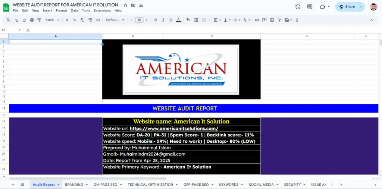Viewport: 382px width, 189px height.
Task: Select the paint format tool
Action: [x=39, y=20]
